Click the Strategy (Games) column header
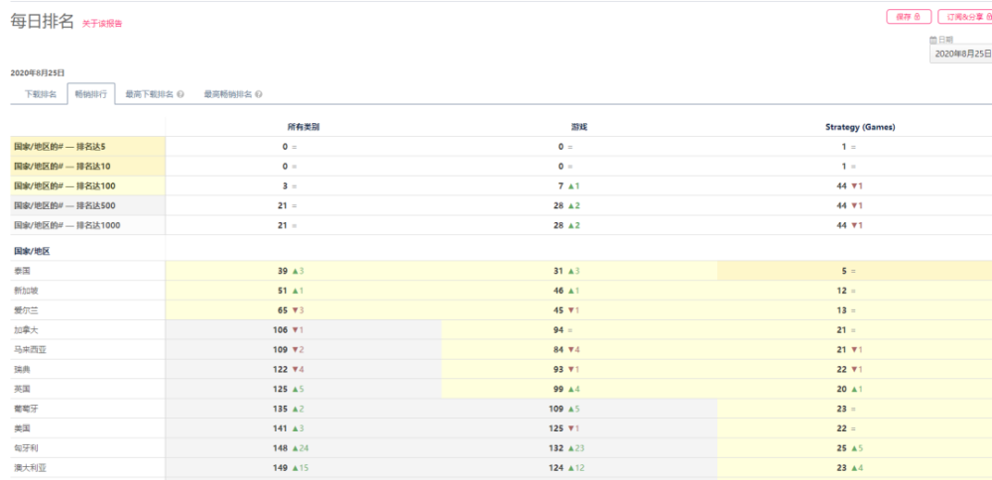Viewport: 992px width, 480px height. point(860,127)
